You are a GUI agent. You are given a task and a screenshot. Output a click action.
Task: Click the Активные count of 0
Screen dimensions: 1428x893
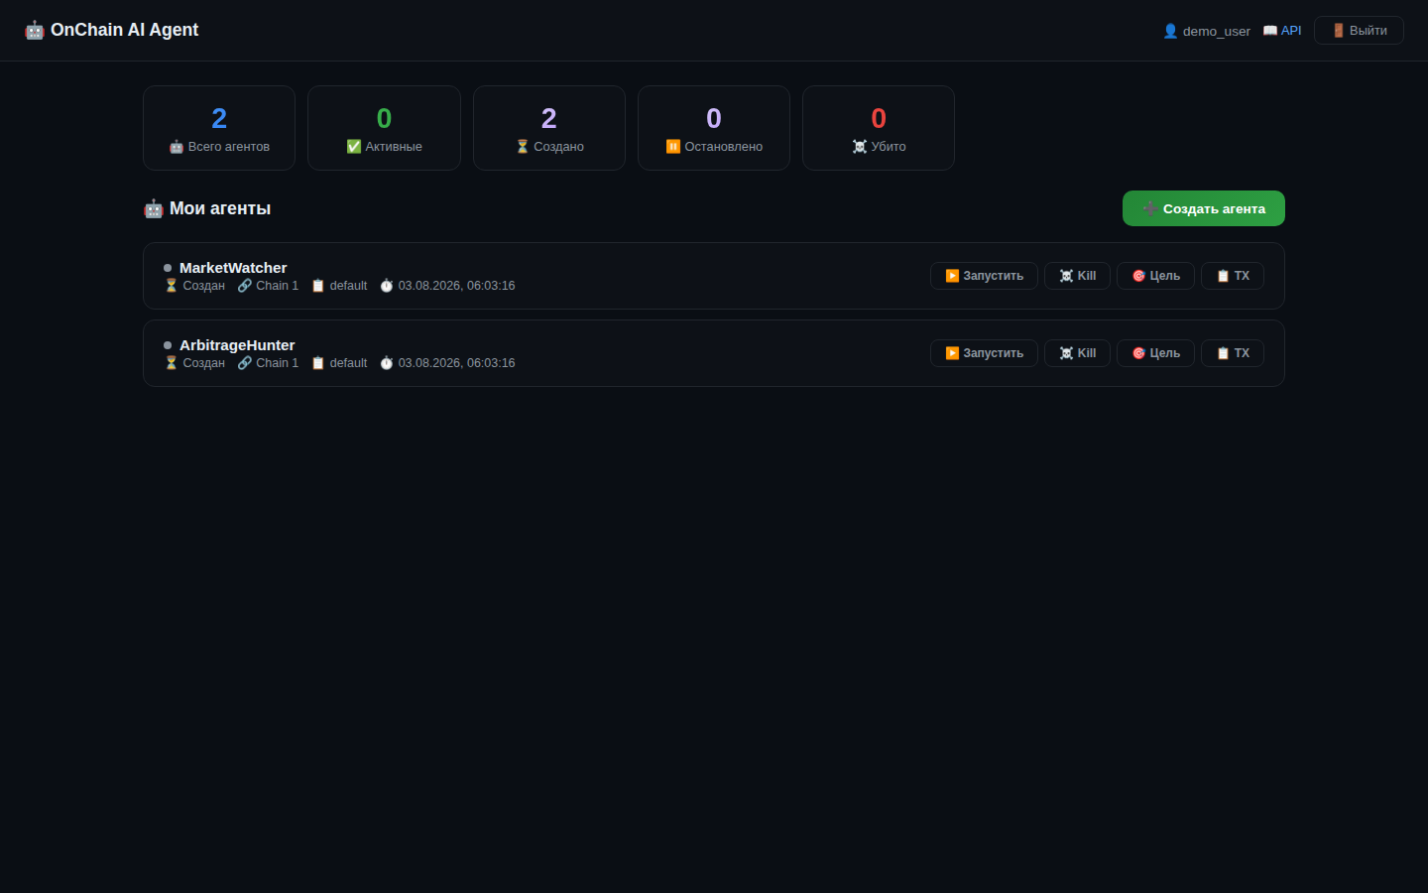(385, 119)
